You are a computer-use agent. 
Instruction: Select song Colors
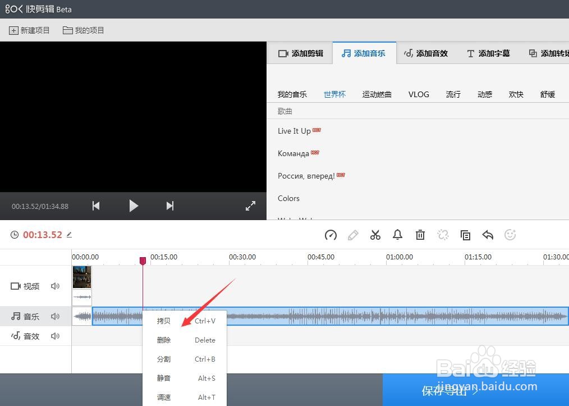(x=288, y=198)
